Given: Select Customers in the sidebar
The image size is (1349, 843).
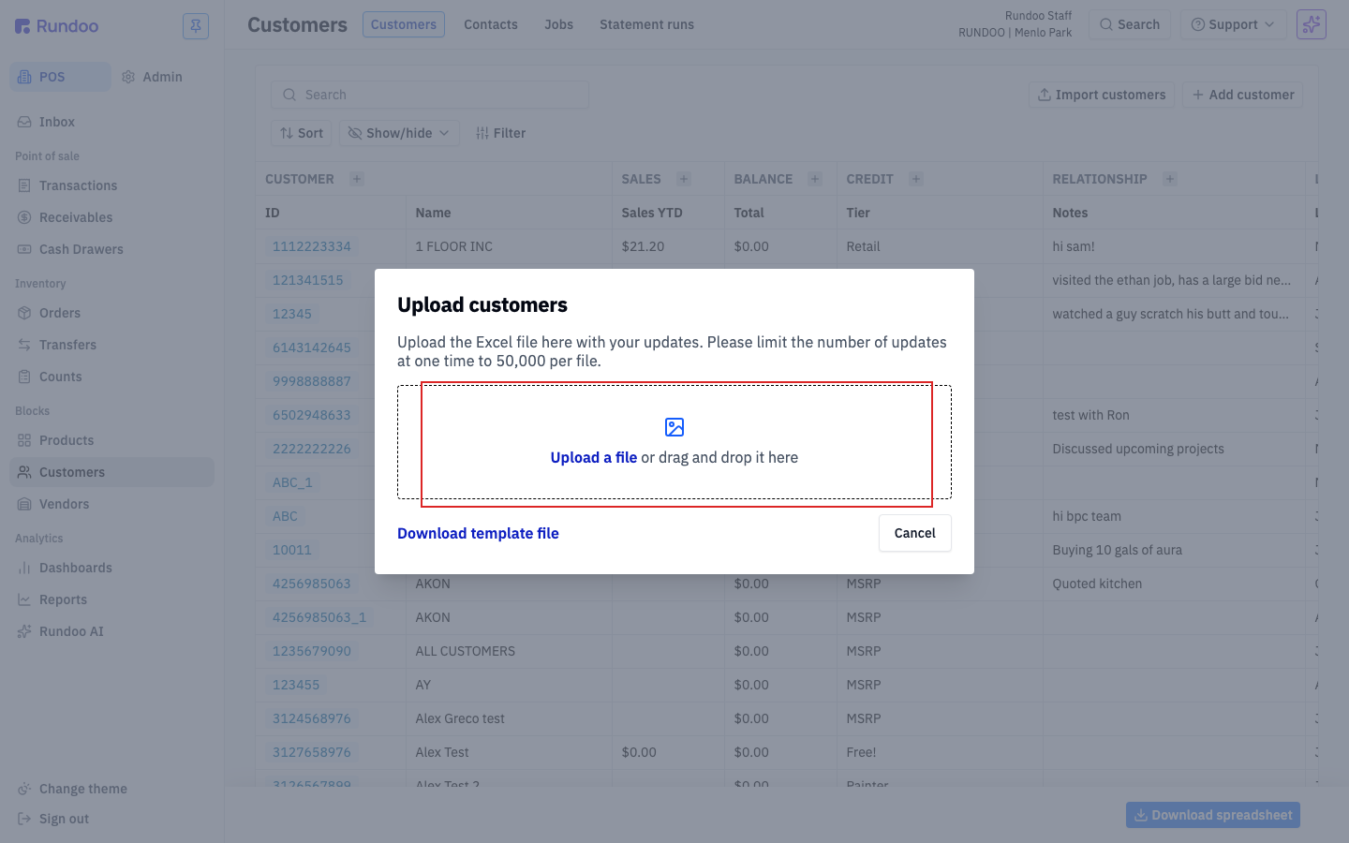Looking at the screenshot, I should click(112, 472).
